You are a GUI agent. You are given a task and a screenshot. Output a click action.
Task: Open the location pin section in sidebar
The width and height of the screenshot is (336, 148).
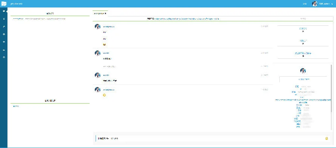click(4, 19)
